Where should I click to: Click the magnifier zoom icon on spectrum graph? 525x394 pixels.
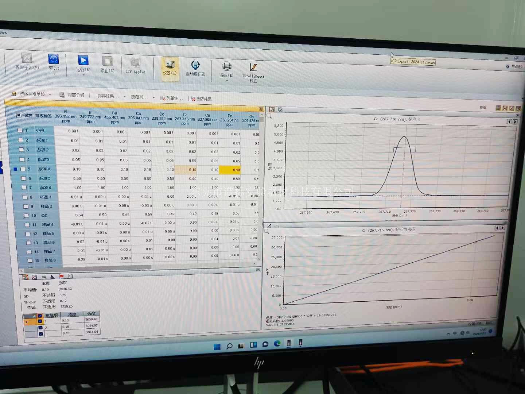click(269, 116)
